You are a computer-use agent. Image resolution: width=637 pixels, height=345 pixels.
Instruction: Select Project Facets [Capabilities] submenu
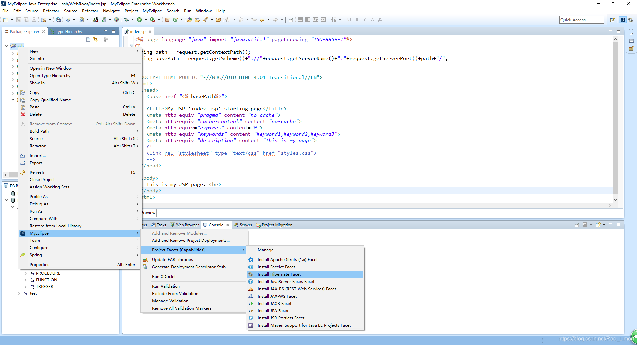(194, 250)
